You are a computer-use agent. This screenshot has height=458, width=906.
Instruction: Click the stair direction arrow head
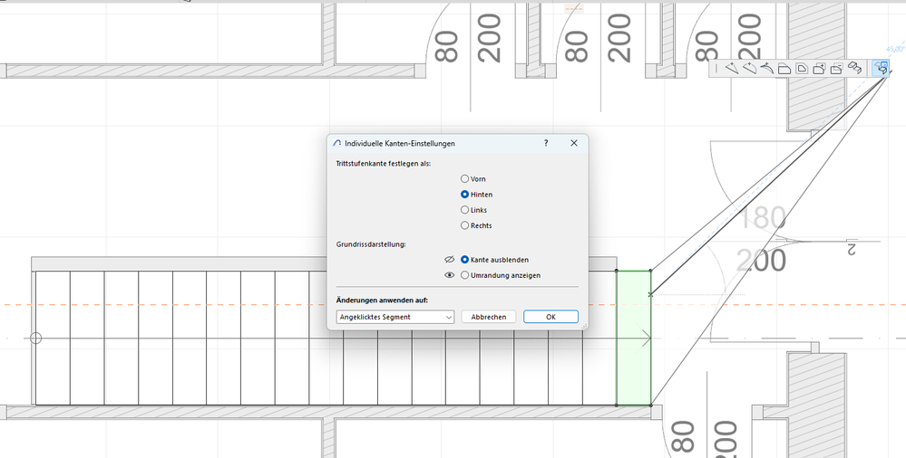click(646, 338)
